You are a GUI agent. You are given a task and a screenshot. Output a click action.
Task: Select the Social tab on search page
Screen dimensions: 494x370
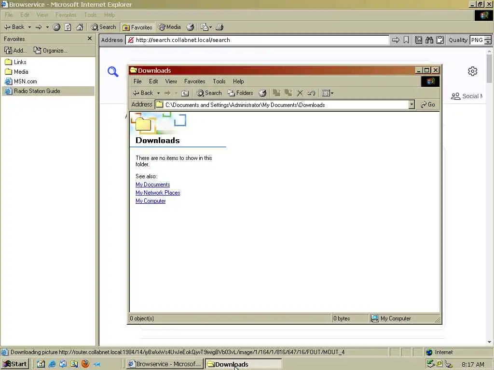coord(467,96)
